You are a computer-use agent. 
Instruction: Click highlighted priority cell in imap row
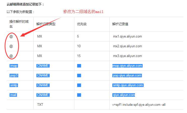click(79, 66)
